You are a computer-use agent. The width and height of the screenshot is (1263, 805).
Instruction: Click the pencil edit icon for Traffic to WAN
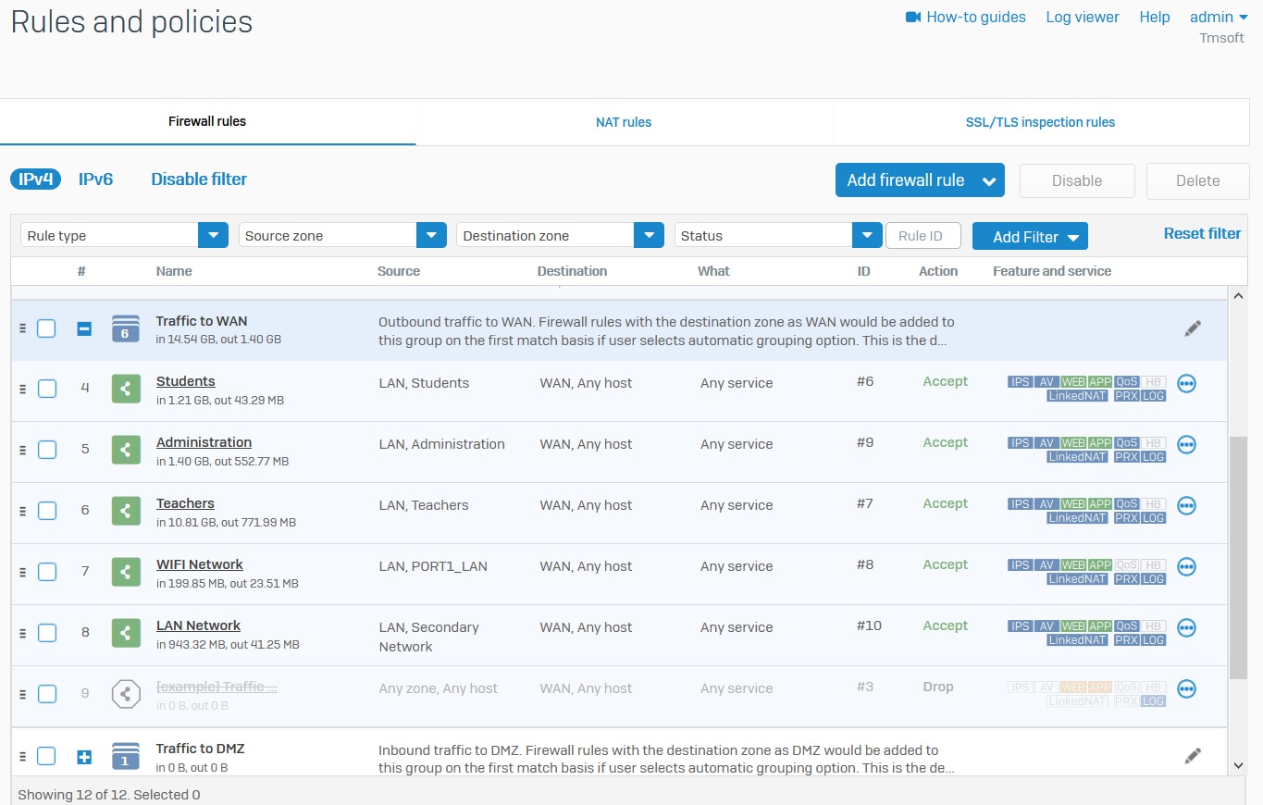coord(1193,328)
